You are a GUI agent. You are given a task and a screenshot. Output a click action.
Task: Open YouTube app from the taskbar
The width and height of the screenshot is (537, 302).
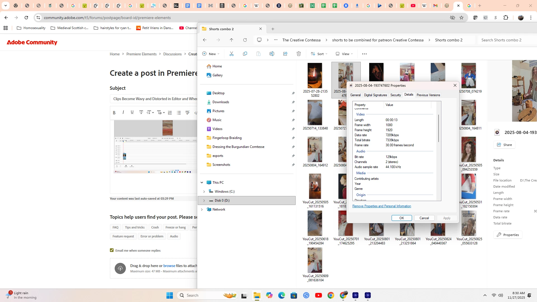click(x=318, y=295)
